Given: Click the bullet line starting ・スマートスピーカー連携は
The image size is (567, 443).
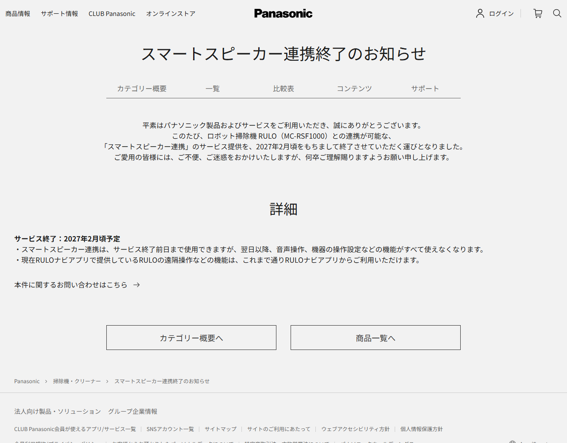Looking at the screenshot, I should (250, 249).
